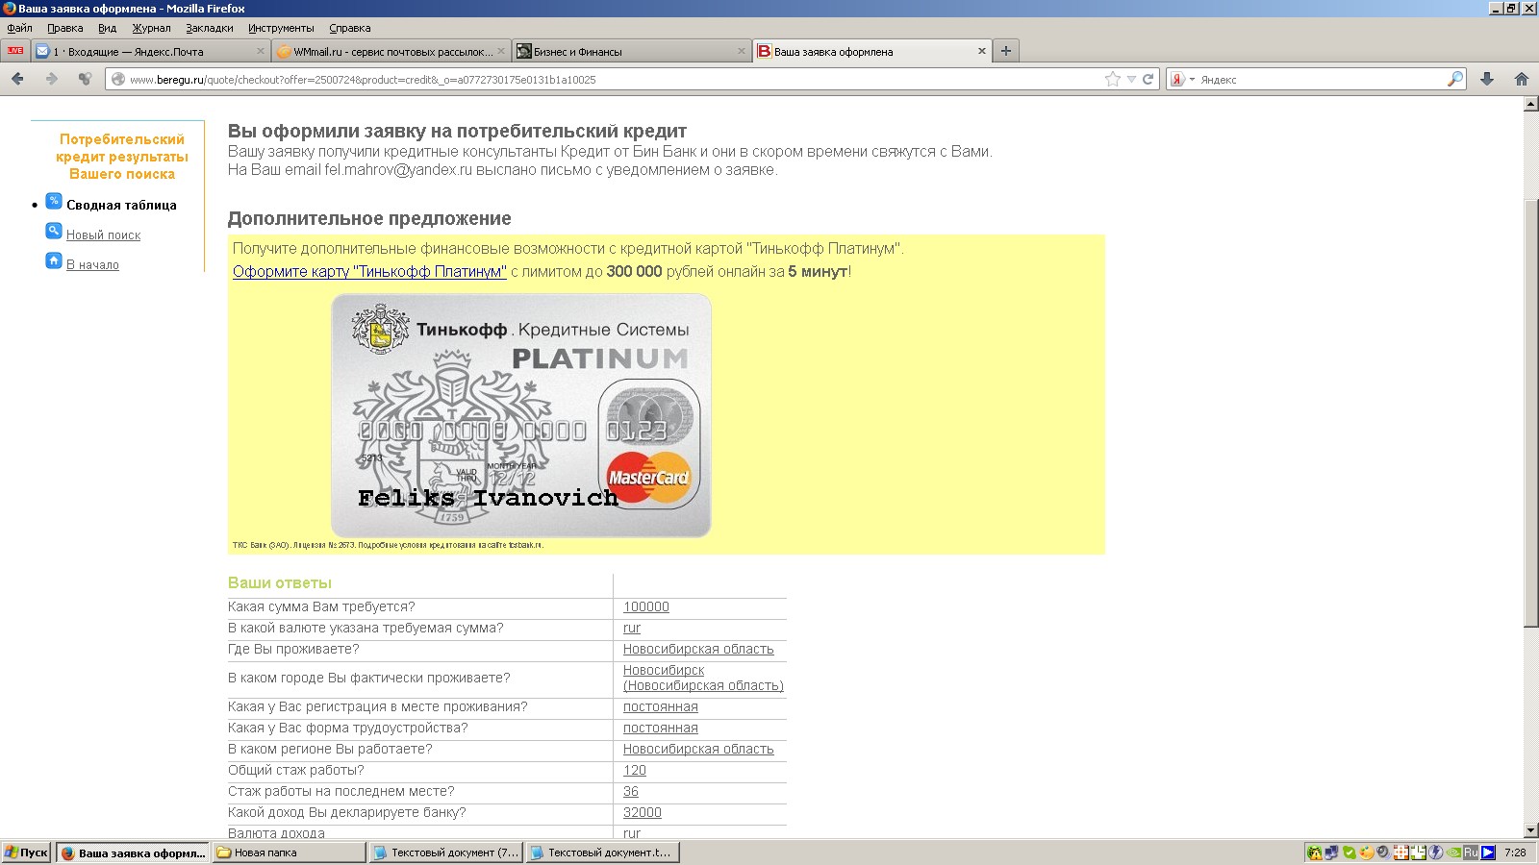Click the site identity globe icon
The height and width of the screenshot is (865, 1539).
[118, 79]
